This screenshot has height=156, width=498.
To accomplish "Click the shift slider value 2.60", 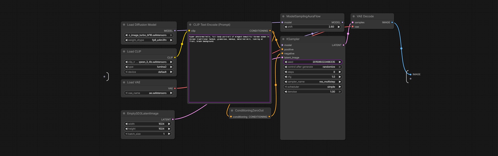I will click(312, 27).
